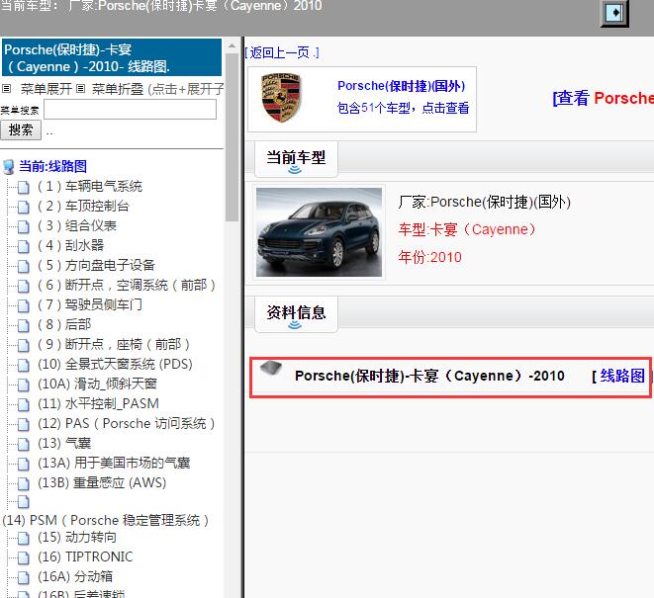The image size is (654, 598).
Task: Open (6) 断开点，空调系统（前部）
Action: click(127, 285)
